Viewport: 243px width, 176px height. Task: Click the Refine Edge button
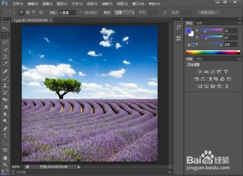tap(208, 13)
